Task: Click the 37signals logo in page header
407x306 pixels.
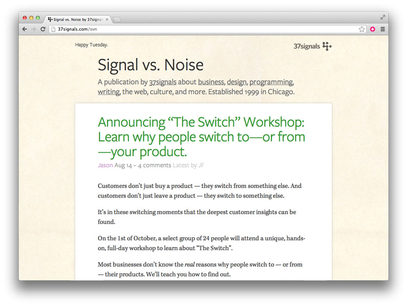Action: click(312, 46)
